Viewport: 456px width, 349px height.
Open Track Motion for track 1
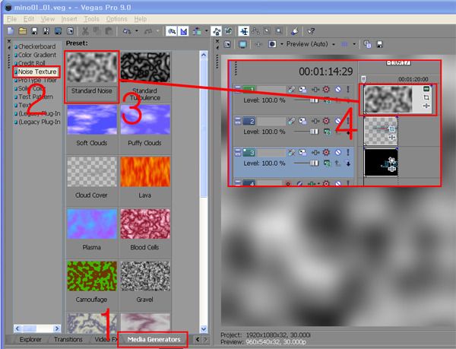pos(302,90)
